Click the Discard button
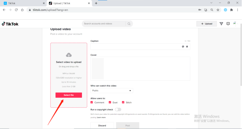Screen dimensions: 242x129 click(x=102, y=125)
